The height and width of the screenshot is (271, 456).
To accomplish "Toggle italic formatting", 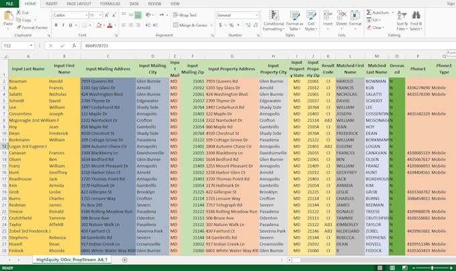I will (x=63, y=25).
